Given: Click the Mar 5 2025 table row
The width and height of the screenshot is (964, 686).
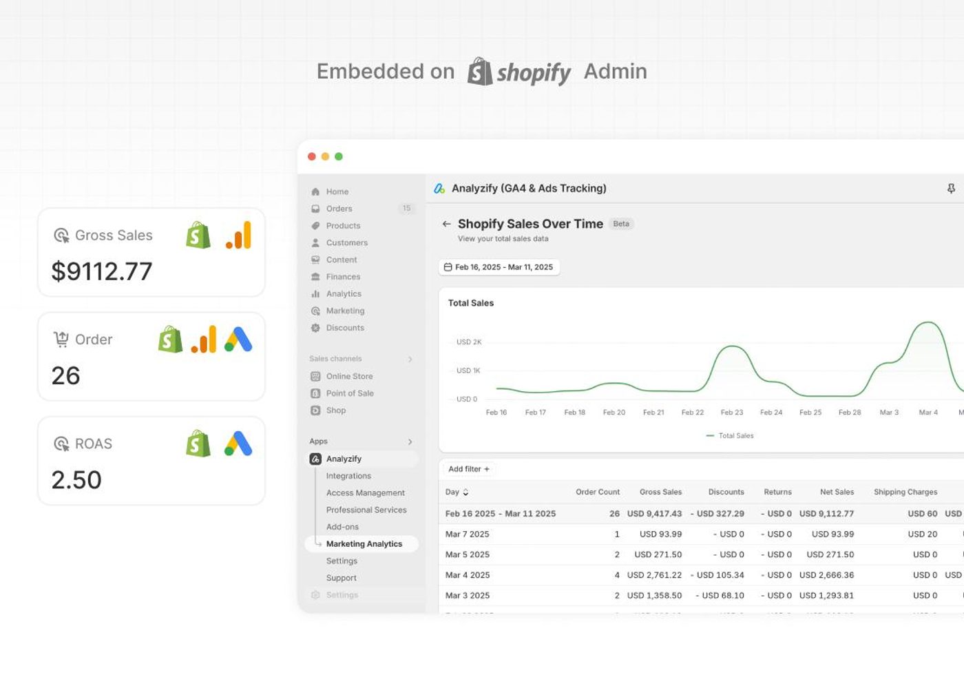Looking at the screenshot, I should point(701,555).
